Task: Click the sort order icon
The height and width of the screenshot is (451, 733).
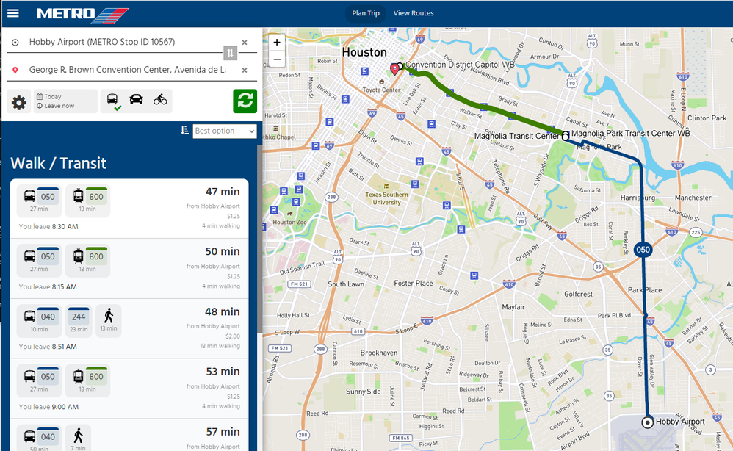Action: (x=185, y=131)
